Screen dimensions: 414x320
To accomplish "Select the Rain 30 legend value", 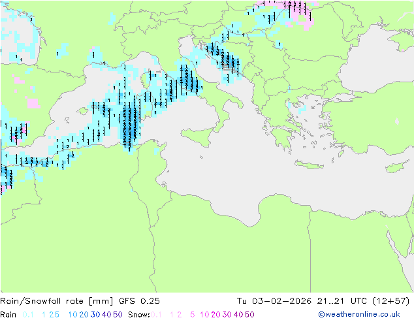I will coord(95,315).
